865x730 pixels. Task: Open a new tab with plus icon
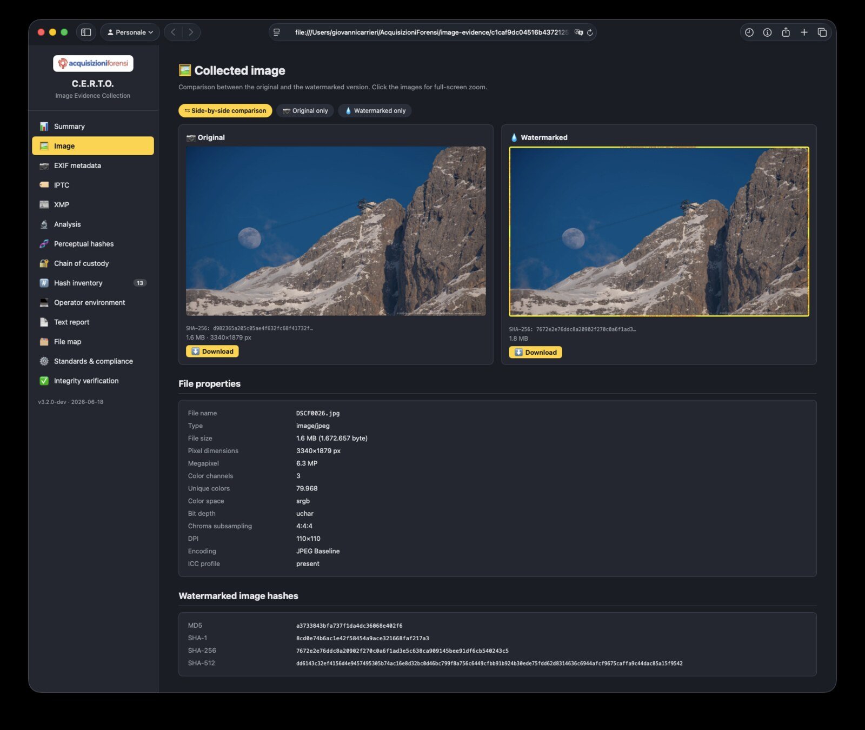pos(804,32)
